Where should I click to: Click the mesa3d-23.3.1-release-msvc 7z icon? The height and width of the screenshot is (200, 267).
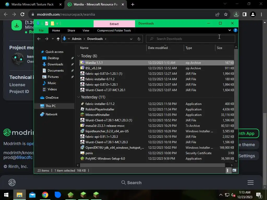point(82,126)
